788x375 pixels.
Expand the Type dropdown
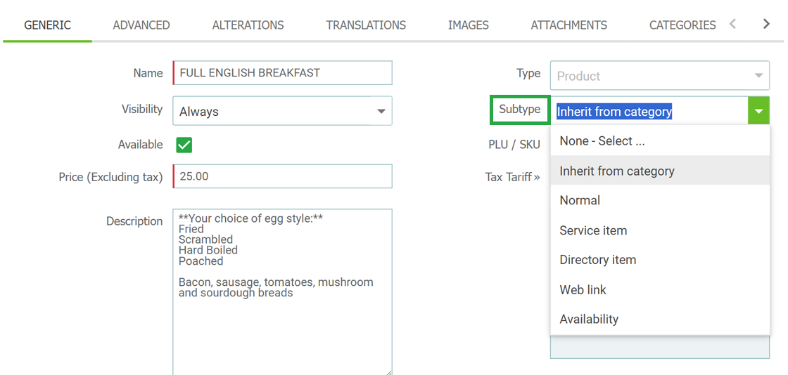[x=659, y=76]
